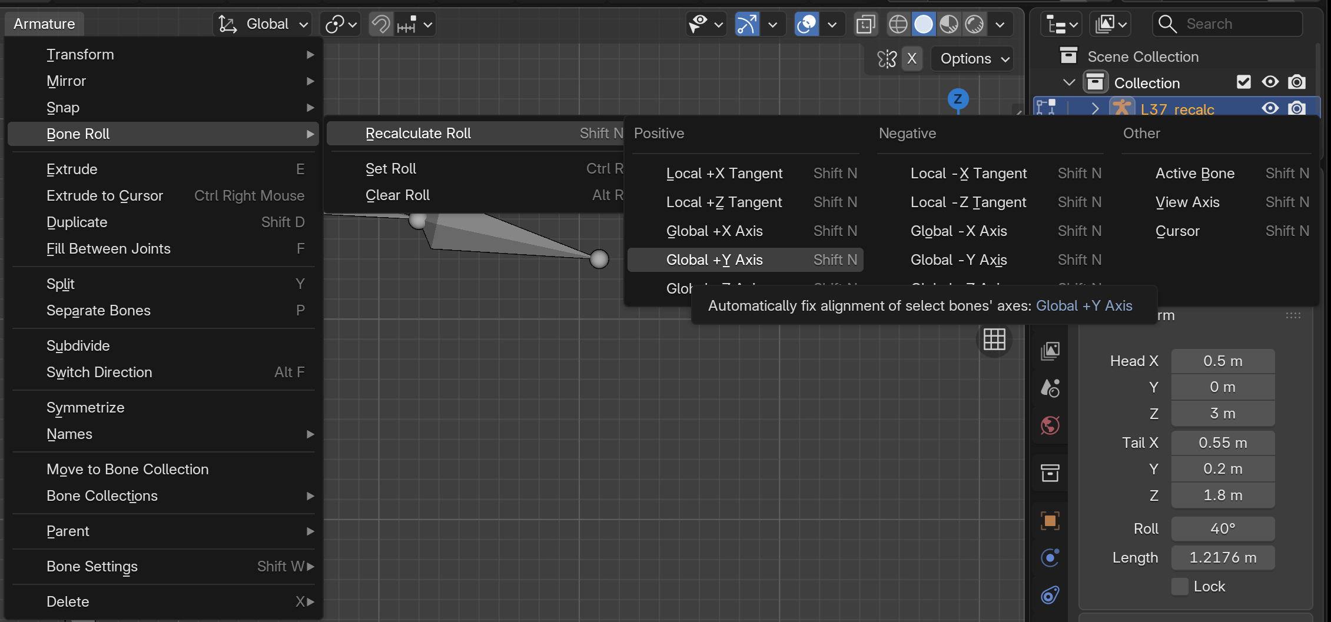1331x622 pixels.
Task: Toggle X axis mirror button
Action: click(912, 59)
